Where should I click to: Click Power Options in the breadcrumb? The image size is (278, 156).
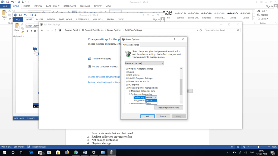(x=114, y=30)
